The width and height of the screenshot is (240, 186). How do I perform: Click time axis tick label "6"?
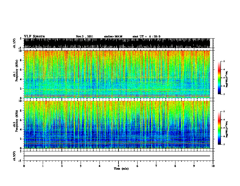(x=138, y=166)
